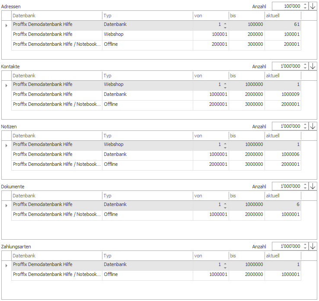
Task: Sort Notizen table by Typ column
Action: [147, 136]
